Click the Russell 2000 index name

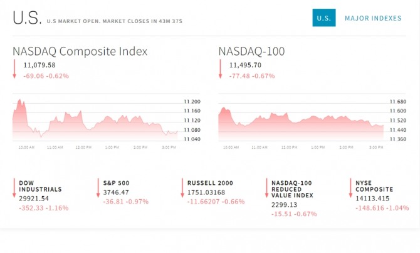coord(210,182)
